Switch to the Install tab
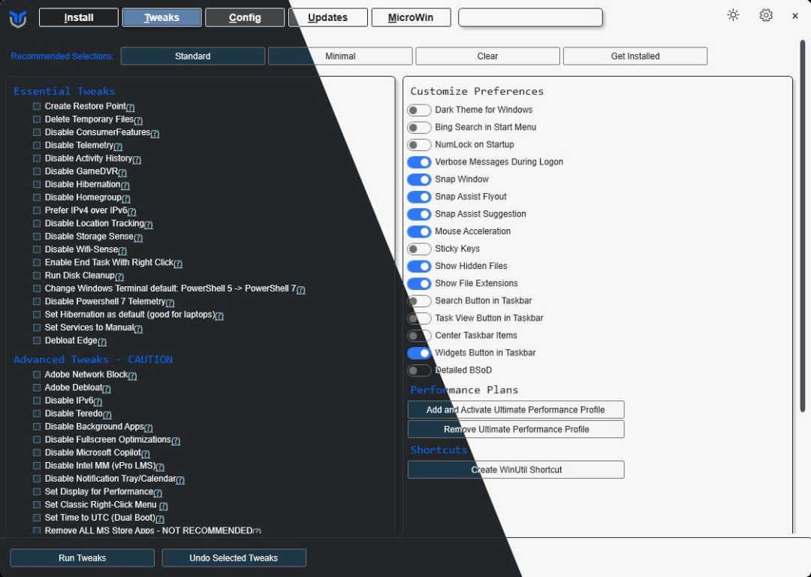811x577 pixels. [x=79, y=17]
